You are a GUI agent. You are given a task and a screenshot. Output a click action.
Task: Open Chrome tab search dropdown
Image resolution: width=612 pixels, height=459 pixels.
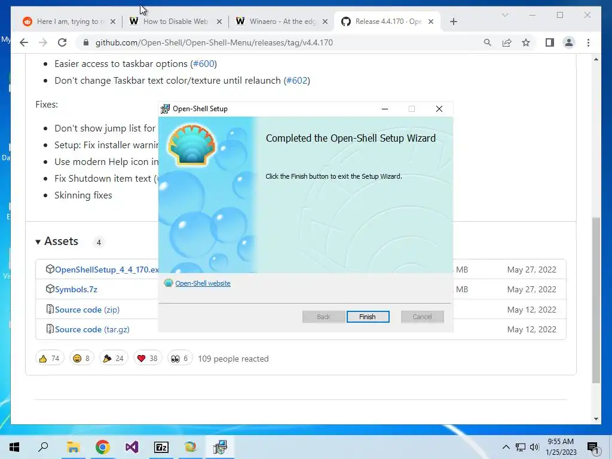[x=505, y=15]
